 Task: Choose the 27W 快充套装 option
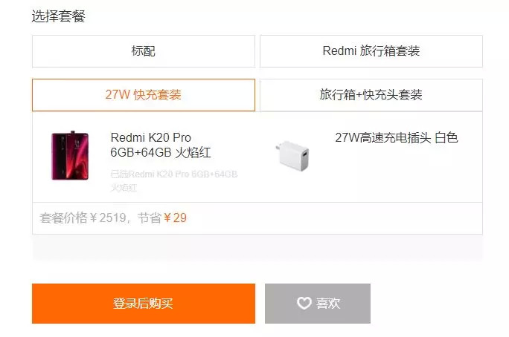click(144, 95)
